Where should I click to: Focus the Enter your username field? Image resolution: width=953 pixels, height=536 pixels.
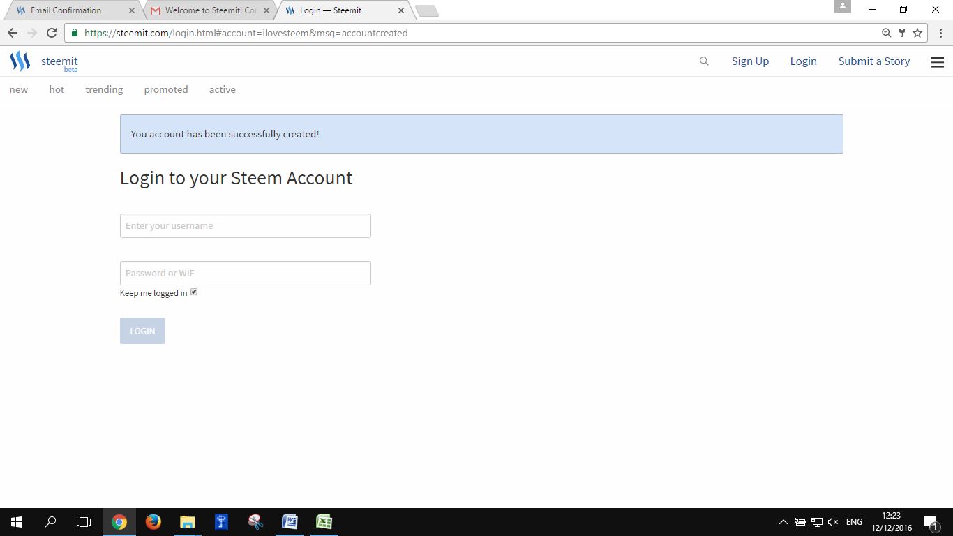(x=246, y=225)
